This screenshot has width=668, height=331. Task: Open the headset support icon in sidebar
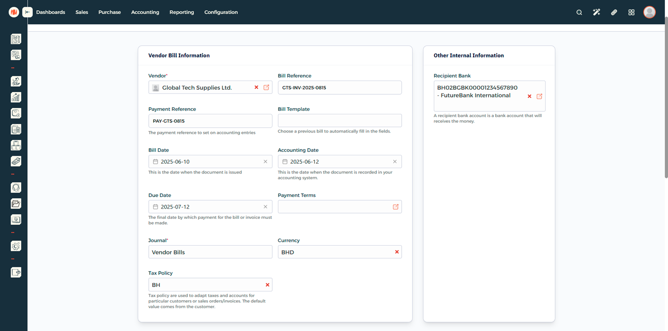(x=16, y=188)
